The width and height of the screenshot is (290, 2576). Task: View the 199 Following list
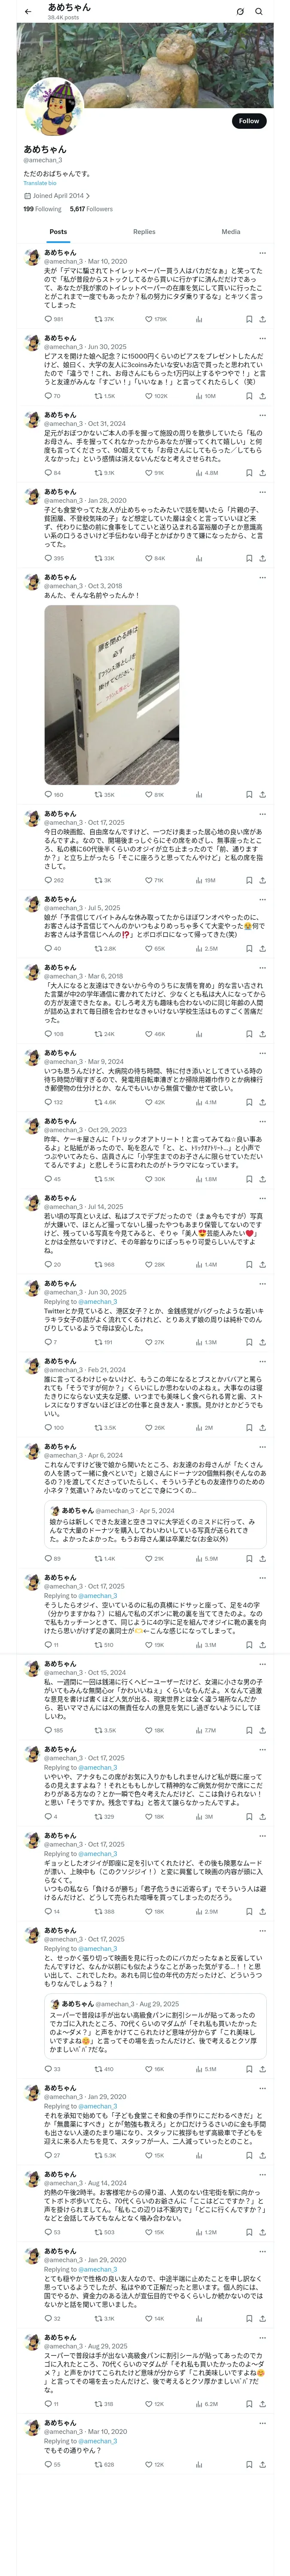point(42,209)
